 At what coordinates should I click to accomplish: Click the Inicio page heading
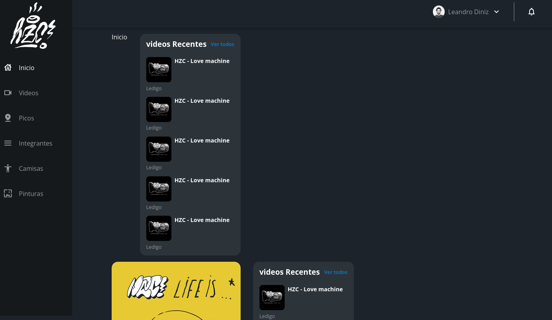[120, 37]
